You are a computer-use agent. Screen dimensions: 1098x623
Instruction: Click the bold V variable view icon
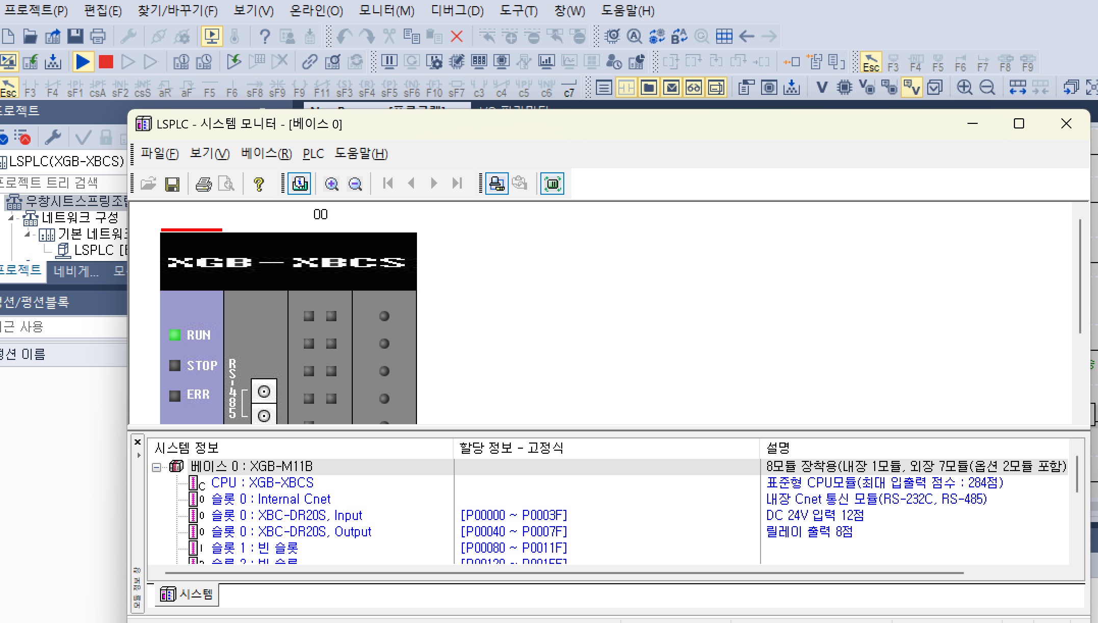822,88
